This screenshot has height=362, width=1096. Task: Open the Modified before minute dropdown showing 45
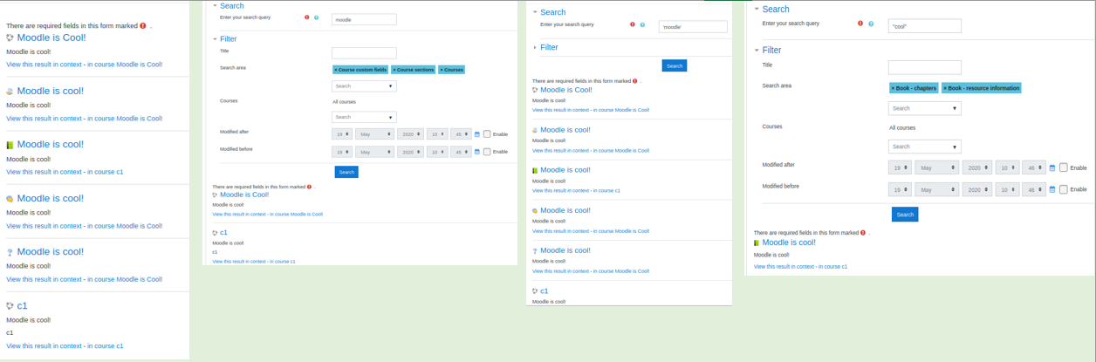click(462, 152)
